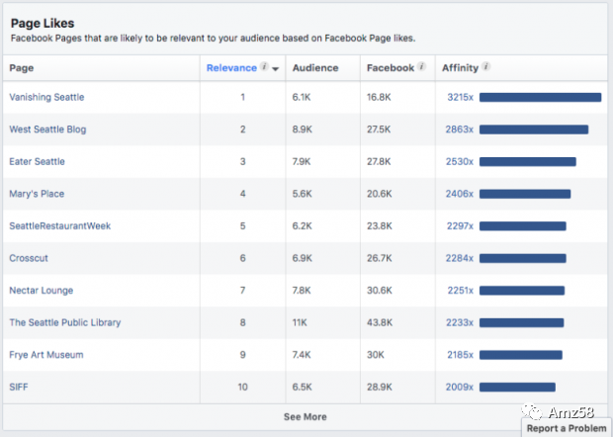Open the SIFF page link
This screenshot has height=437, width=613.
[x=19, y=387]
